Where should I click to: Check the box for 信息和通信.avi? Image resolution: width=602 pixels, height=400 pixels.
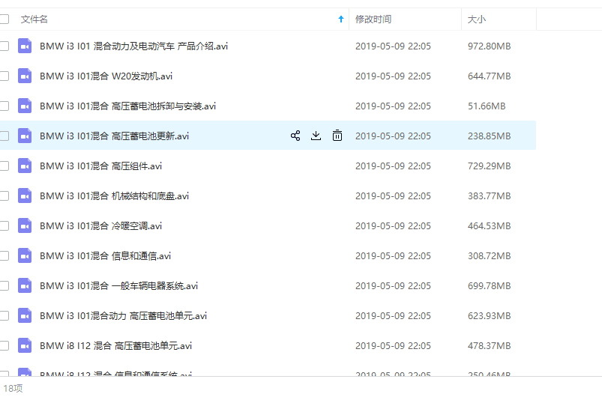point(4,255)
